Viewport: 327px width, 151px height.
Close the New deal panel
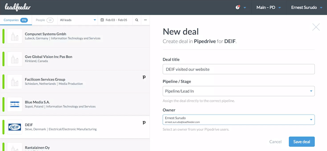[316, 27]
